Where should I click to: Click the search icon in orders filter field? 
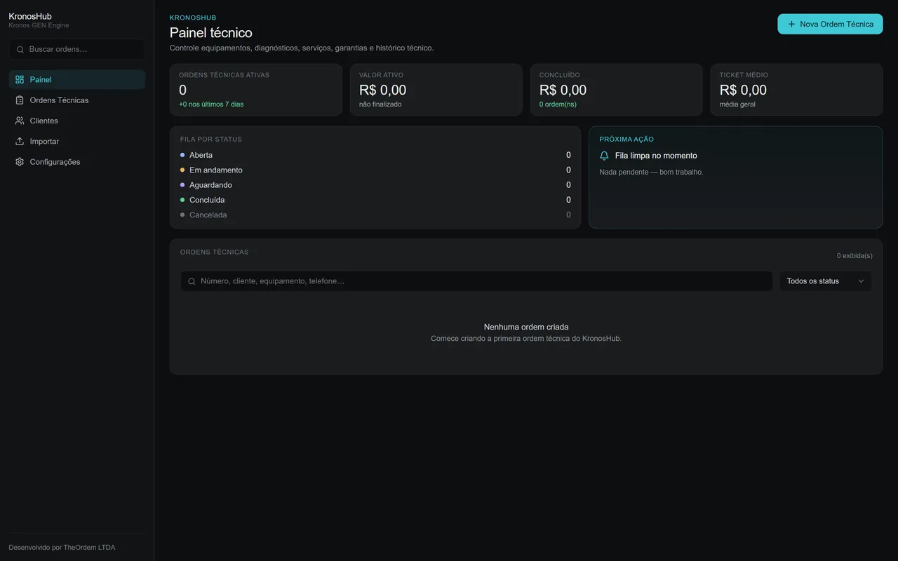point(192,281)
